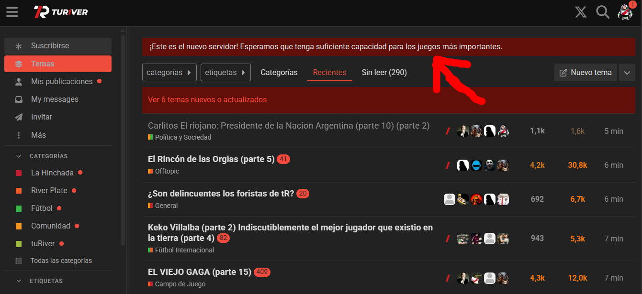
Task: Open the hamburger sidebar menu
Action: point(12,12)
